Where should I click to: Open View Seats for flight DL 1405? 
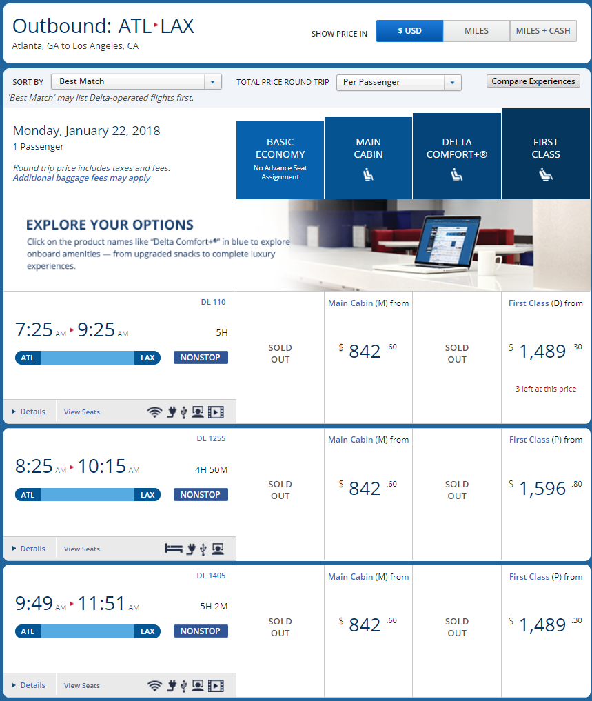pyautogui.click(x=81, y=685)
